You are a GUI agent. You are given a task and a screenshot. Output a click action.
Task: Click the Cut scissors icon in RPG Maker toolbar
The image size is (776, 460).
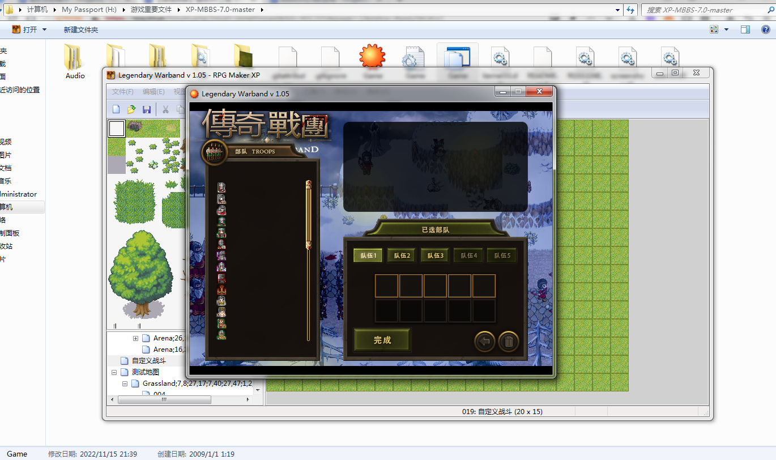[166, 109]
